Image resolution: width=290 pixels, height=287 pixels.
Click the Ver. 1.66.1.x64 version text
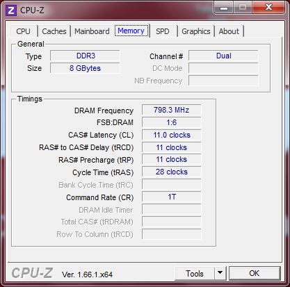click(x=87, y=274)
